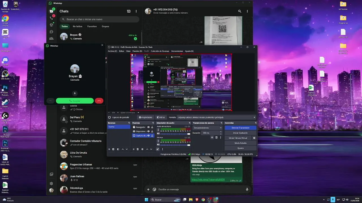This screenshot has width=362, height=203.
Task: Open Archivo menu in OBS
Action: pyautogui.click(x=112, y=51)
